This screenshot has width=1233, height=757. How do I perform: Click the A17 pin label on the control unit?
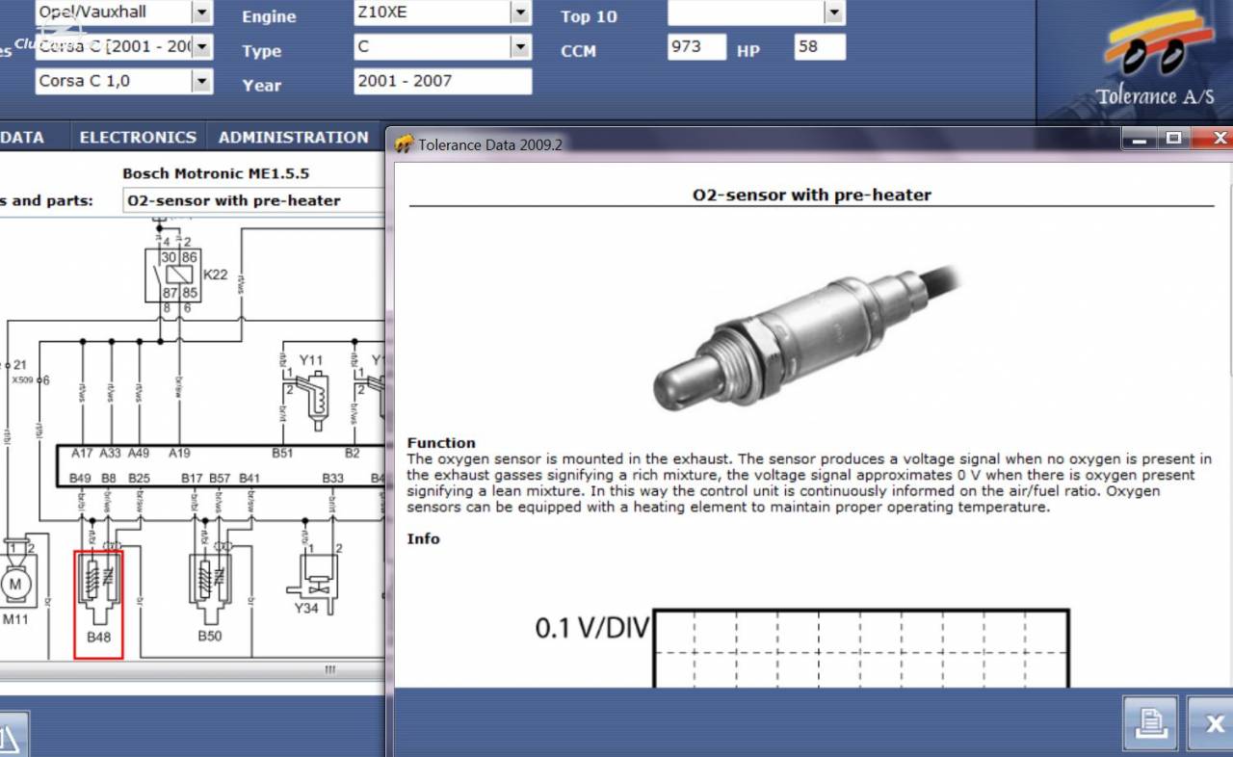pos(82,453)
